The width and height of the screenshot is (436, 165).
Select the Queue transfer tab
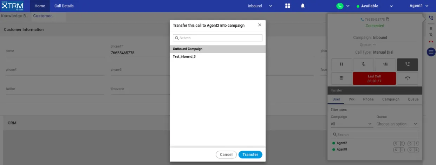click(413, 99)
